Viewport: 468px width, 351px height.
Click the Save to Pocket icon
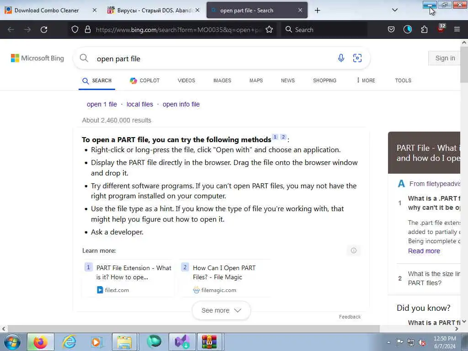(391, 29)
